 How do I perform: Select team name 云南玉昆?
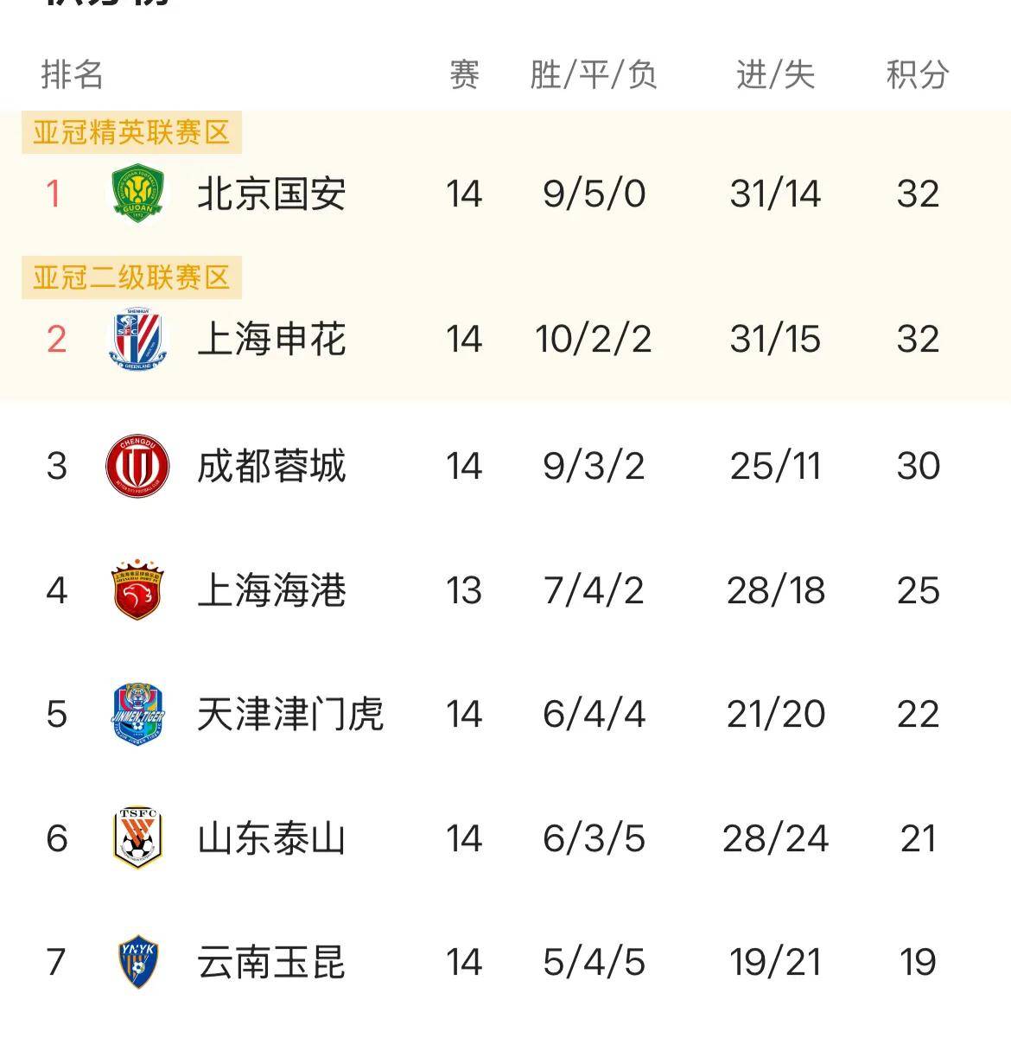coord(271,962)
